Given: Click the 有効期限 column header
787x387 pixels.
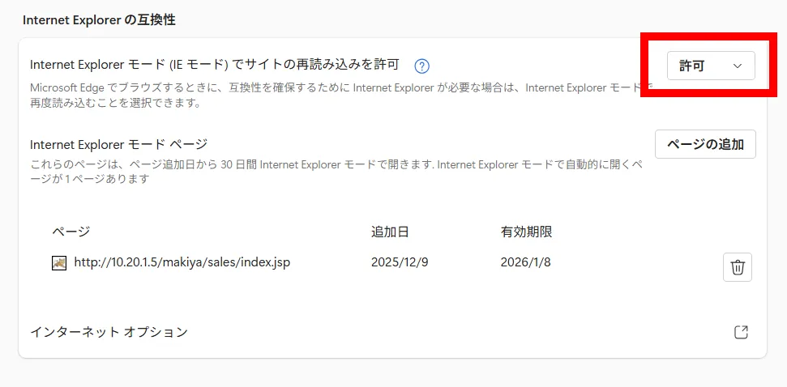Looking at the screenshot, I should 526,232.
